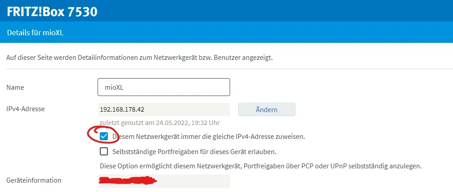Click the 'Name' field label

15,88
